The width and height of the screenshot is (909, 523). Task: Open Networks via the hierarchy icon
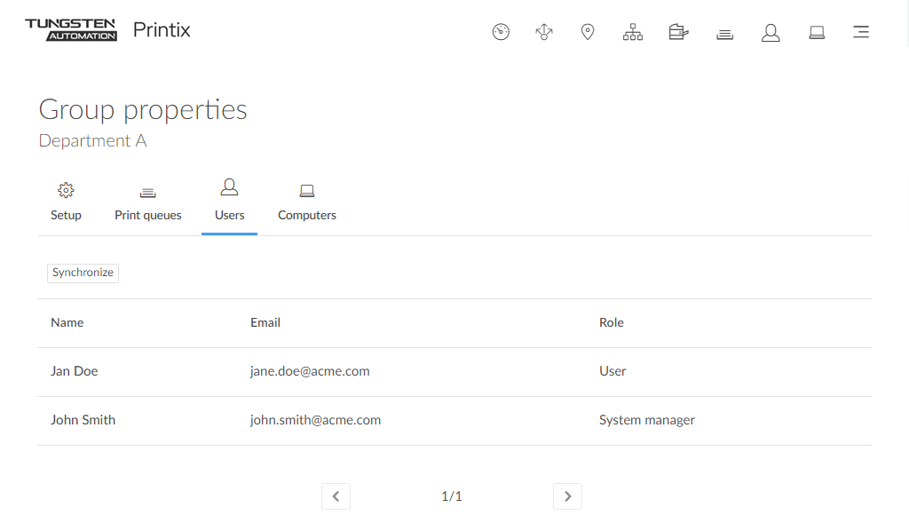pyautogui.click(x=633, y=33)
